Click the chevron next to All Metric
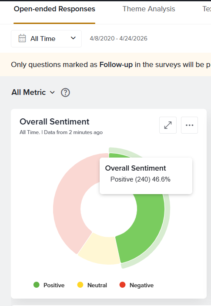Image resolution: width=211 pixels, height=306 pixels. click(52, 92)
